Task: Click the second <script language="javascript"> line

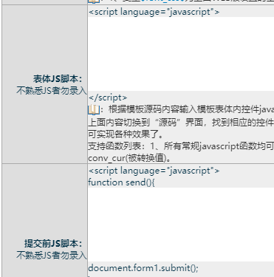Action: coord(154,171)
